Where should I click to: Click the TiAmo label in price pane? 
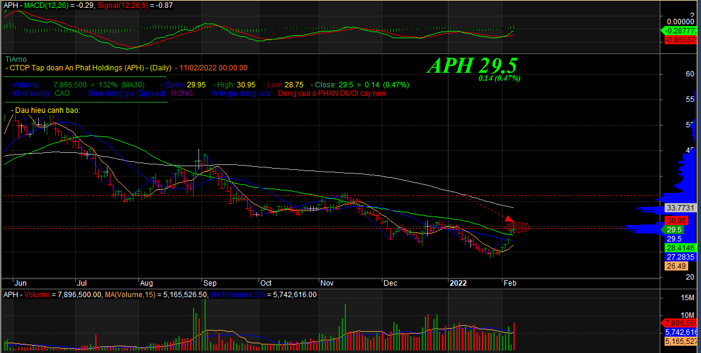[x=16, y=59]
